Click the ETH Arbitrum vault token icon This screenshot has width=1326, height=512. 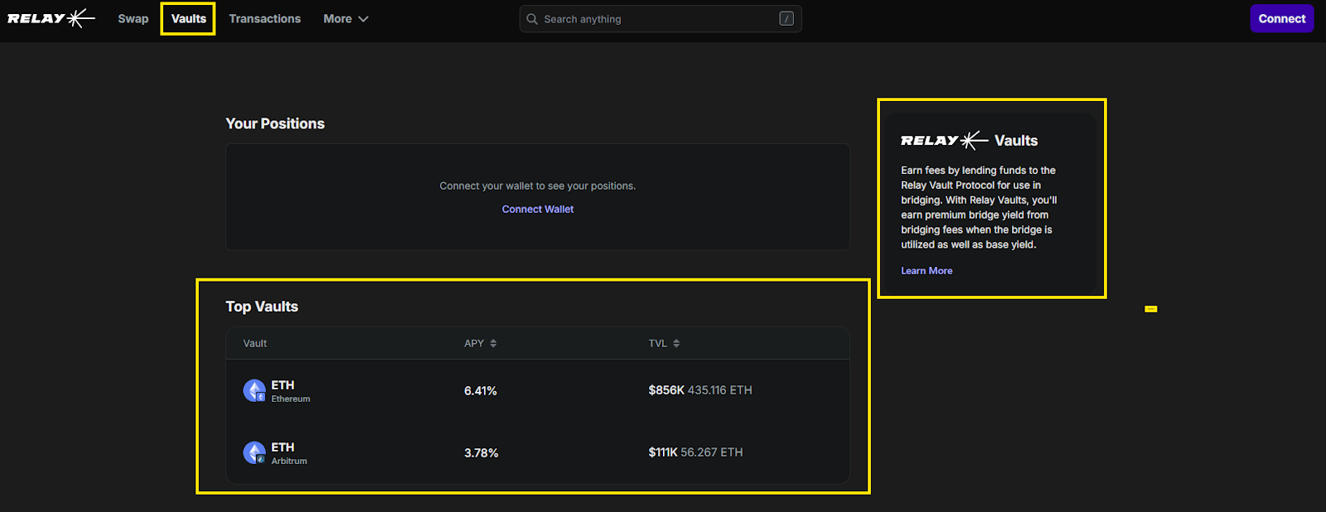click(254, 452)
